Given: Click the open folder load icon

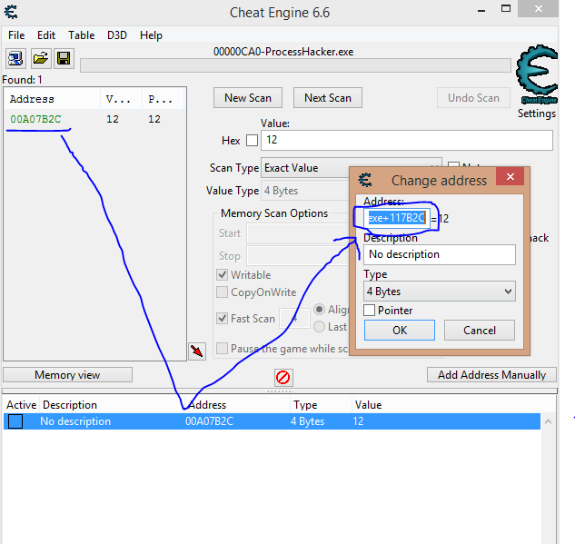Looking at the screenshot, I should 41,59.
